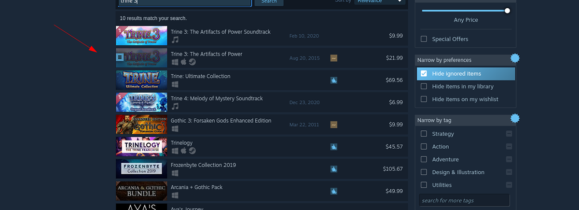
Task: Click the Any Price slider handle
Action: click(507, 10)
